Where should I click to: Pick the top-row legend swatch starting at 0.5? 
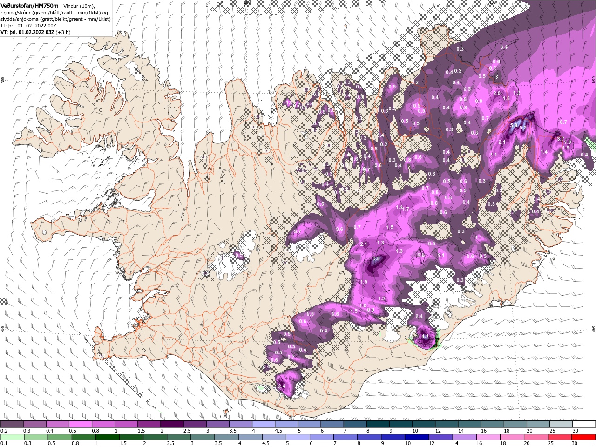[80, 424]
